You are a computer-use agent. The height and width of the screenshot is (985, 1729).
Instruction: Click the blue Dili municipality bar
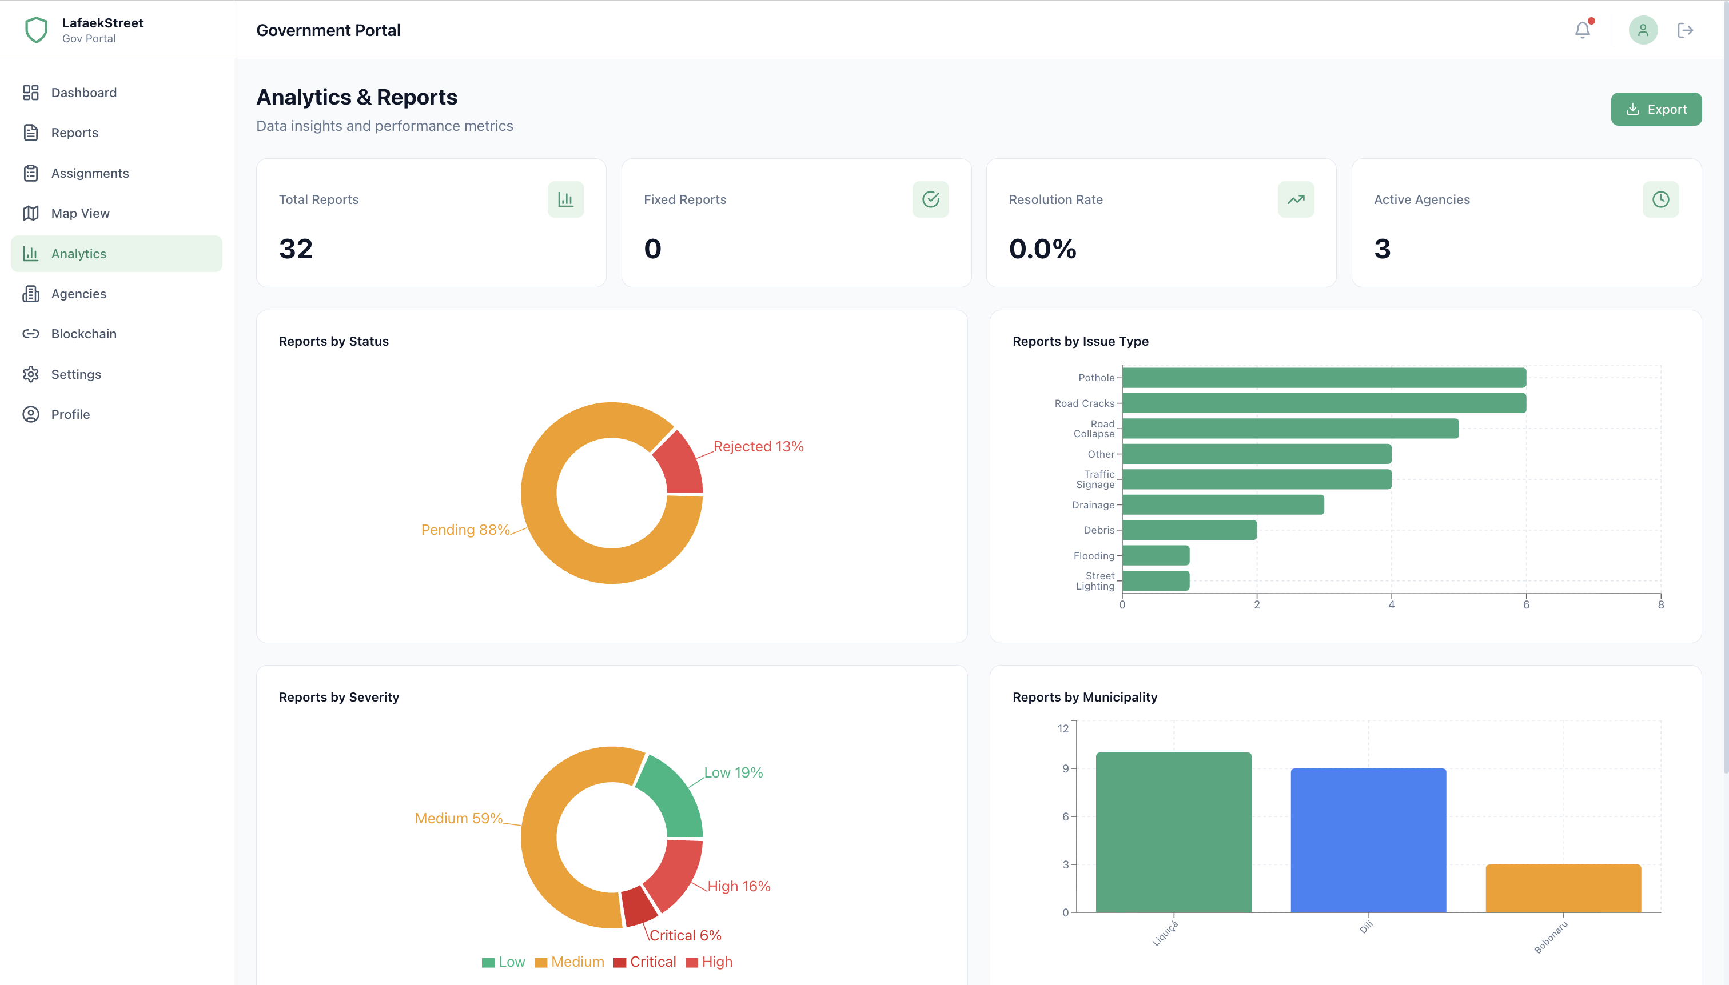(1368, 840)
